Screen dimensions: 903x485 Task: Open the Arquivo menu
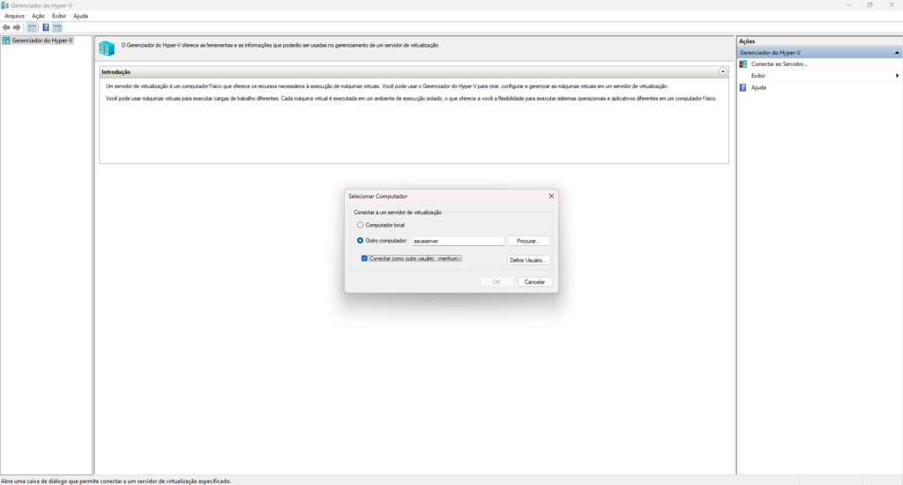[14, 16]
